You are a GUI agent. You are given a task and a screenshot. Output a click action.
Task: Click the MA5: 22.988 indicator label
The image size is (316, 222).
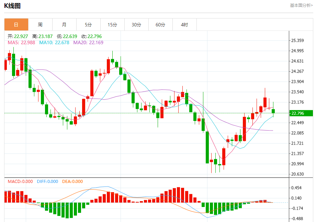click(x=22, y=42)
